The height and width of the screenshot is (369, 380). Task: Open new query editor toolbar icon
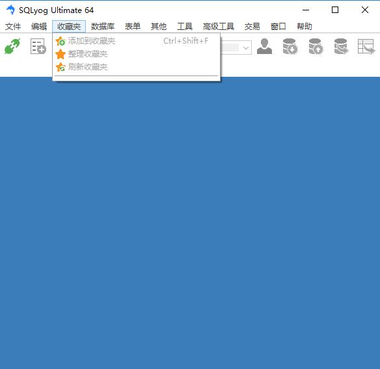click(38, 46)
